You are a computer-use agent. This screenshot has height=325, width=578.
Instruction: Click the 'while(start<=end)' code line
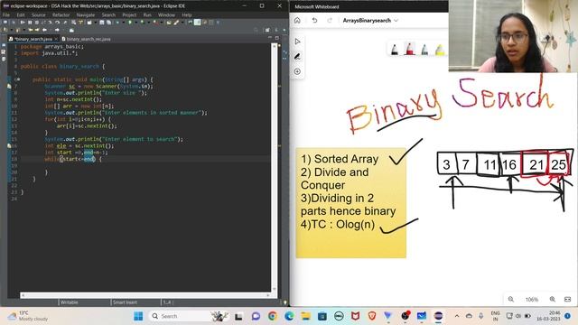(73, 159)
